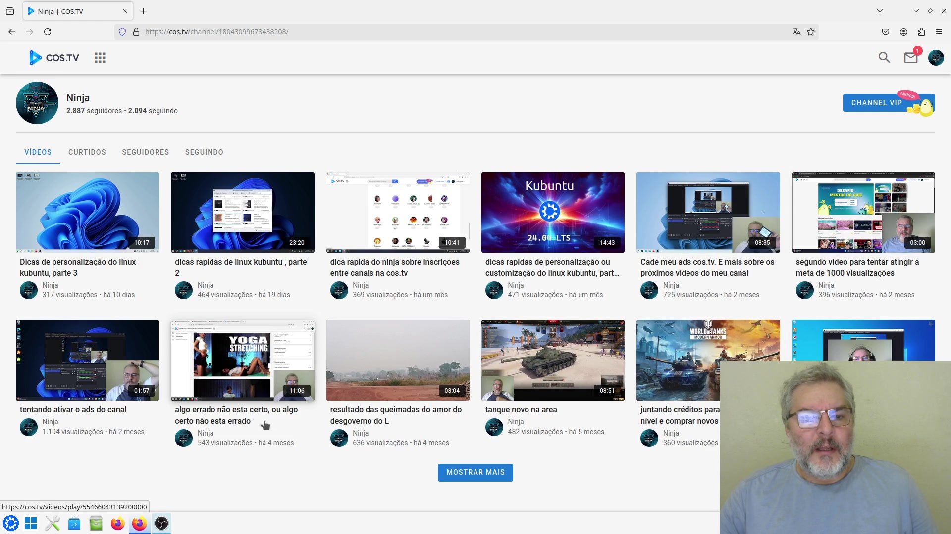
Task: Open the SEGUINDO tab
Action: point(204,152)
